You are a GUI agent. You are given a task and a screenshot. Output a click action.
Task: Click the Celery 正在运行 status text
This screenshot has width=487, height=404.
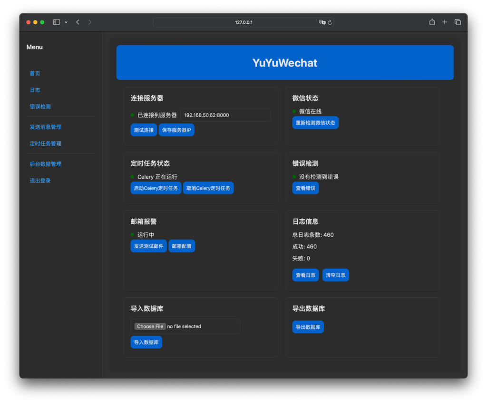pos(157,177)
